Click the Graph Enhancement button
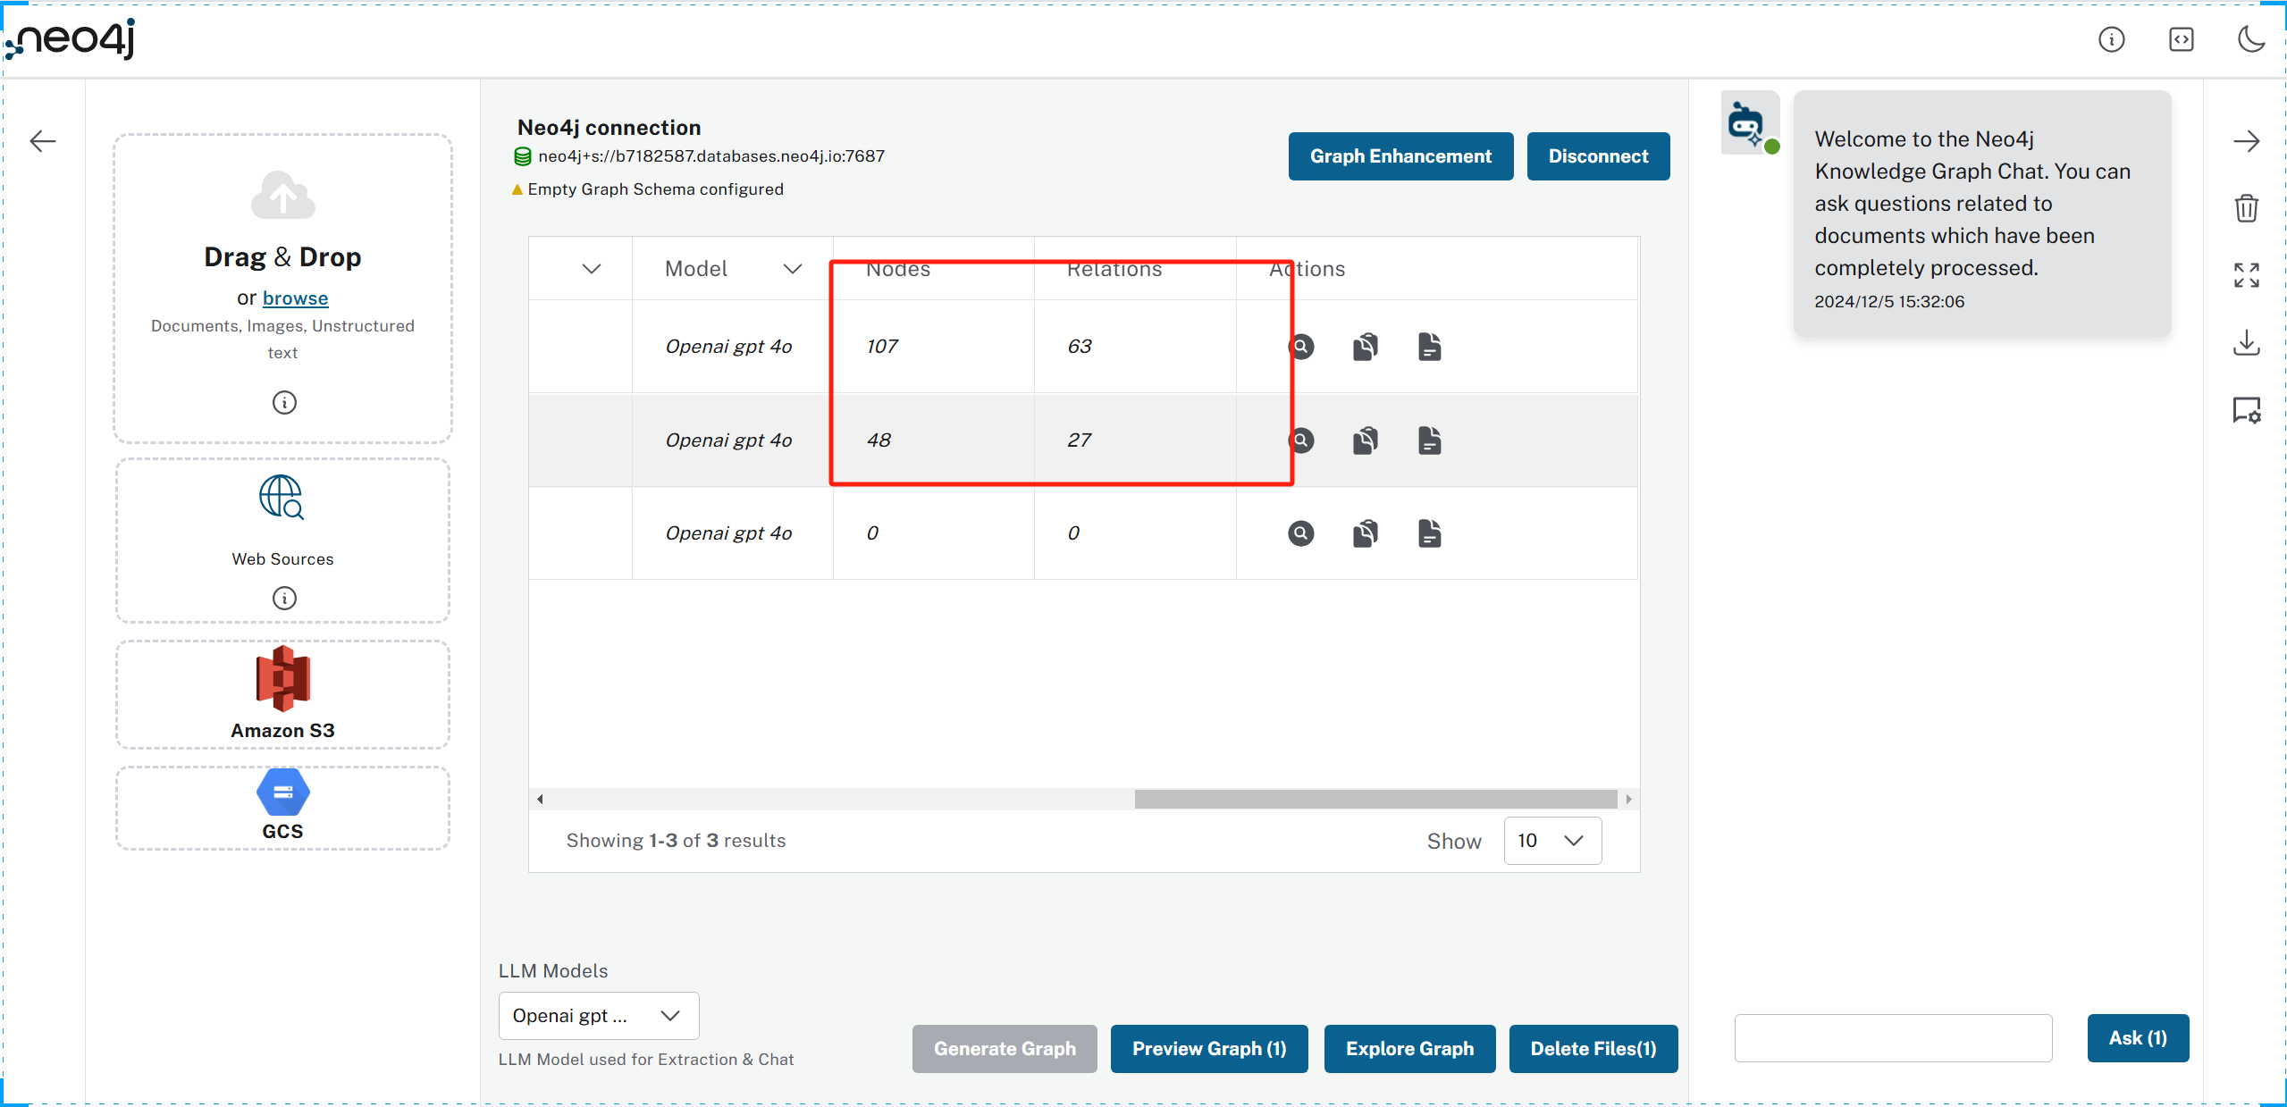This screenshot has width=2287, height=1107. click(1400, 156)
